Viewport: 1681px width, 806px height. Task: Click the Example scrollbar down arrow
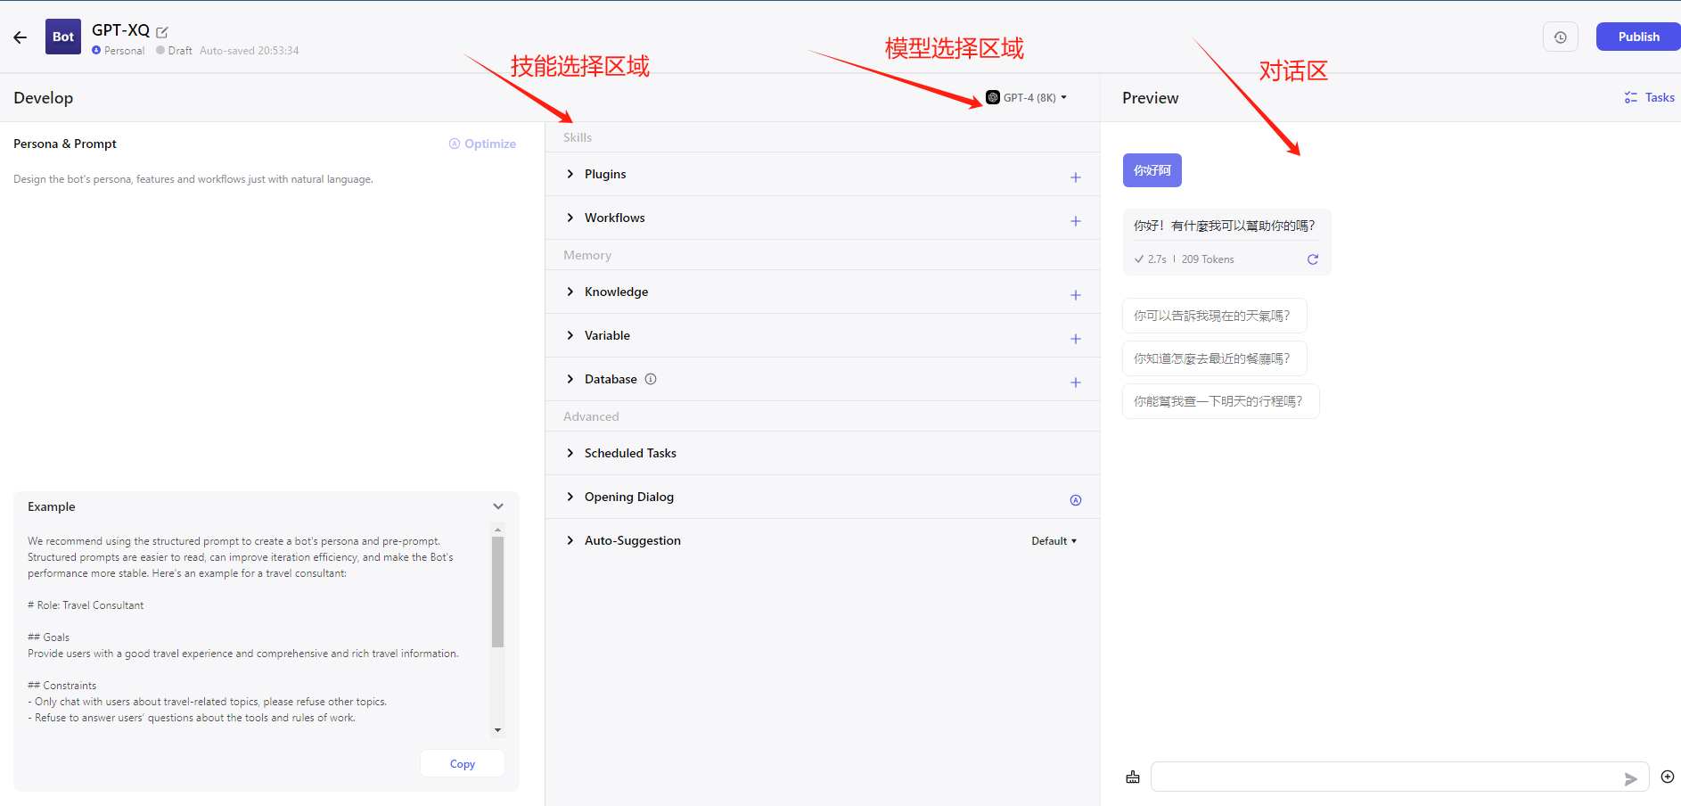pyautogui.click(x=497, y=730)
